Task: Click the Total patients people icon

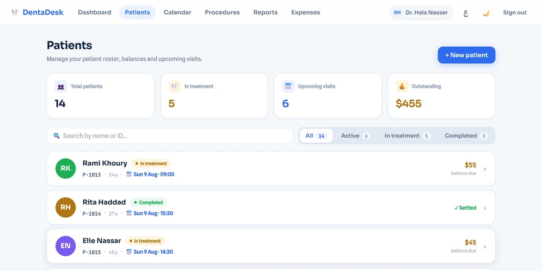Action: tap(61, 86)
